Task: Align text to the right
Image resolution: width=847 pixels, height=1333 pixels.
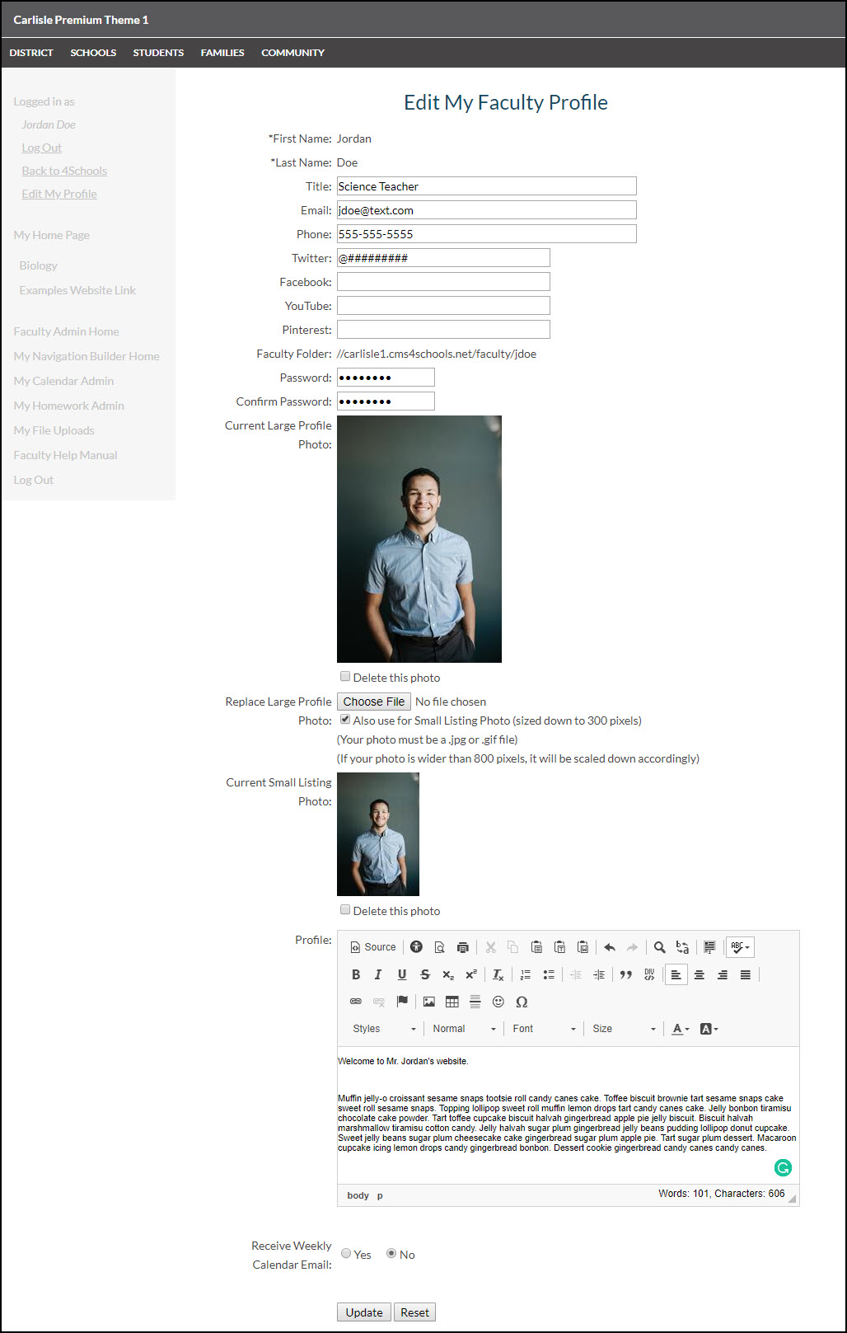Action: 723,974
